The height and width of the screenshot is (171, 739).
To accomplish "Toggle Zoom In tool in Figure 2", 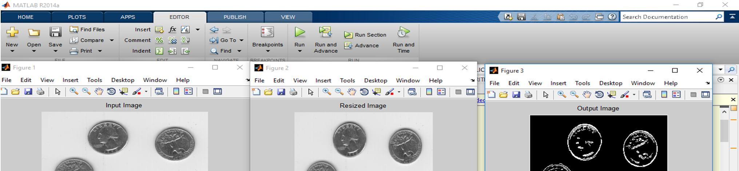I will pos(327,92).
